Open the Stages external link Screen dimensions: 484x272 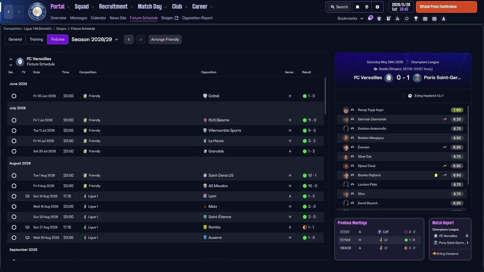(x=170, y=18)
